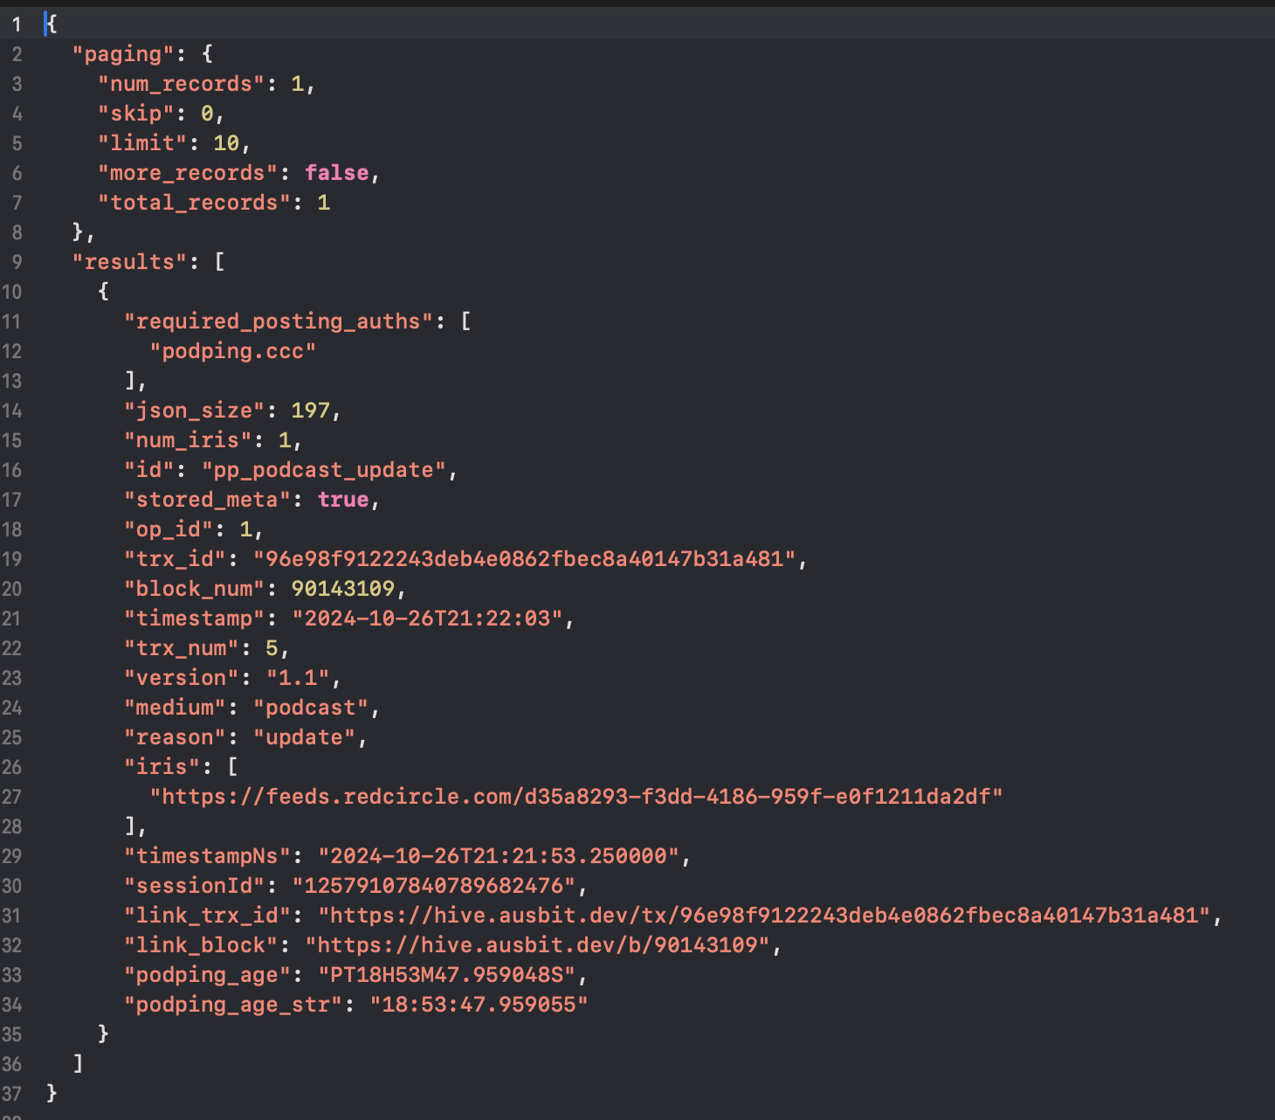Select the limit value 10
The image size is (1275, 1120).
[x=226, y=143]
